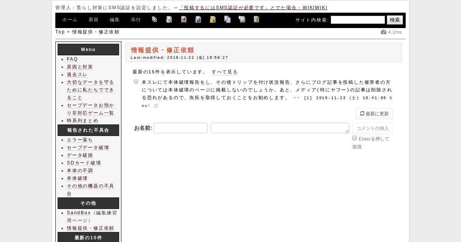Open the その他の機器の不具合 sidebar link
The height and width of the screenshot is (242, 461).
click(x=91, y=190)
